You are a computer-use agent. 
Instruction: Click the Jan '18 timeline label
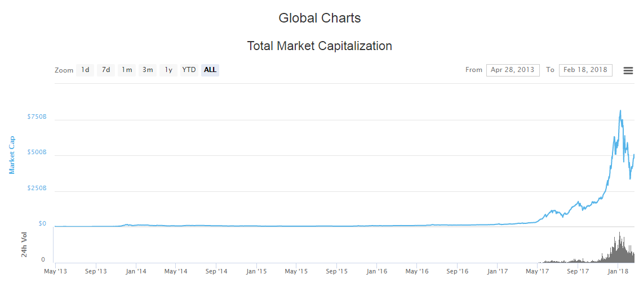pyautogui.click(x=618, y=271)
